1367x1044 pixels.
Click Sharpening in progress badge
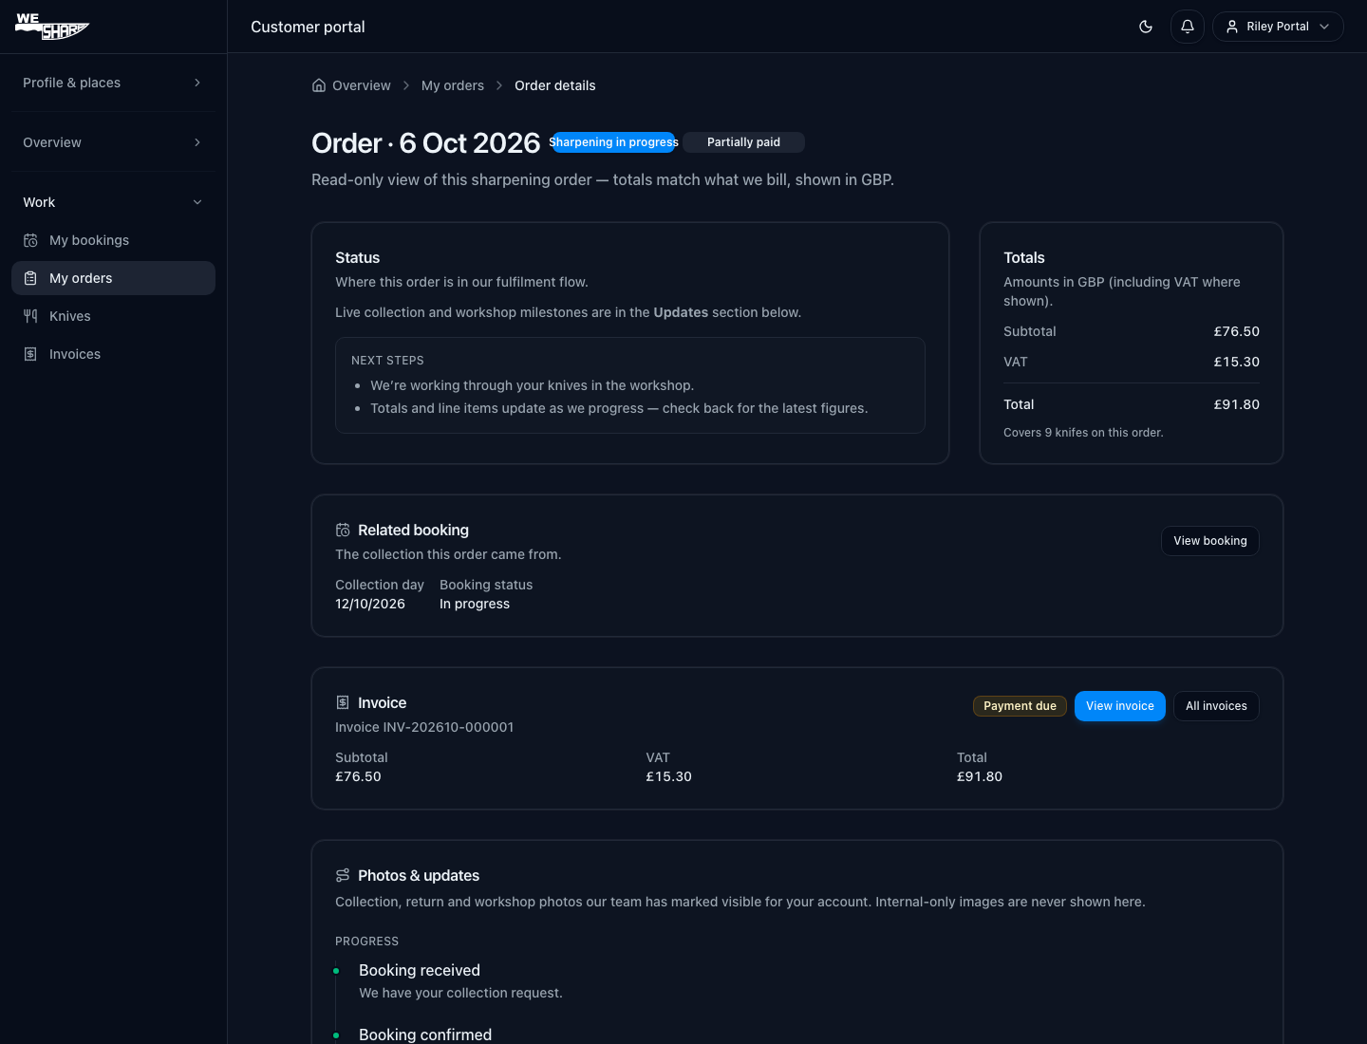tap(614, 142)
